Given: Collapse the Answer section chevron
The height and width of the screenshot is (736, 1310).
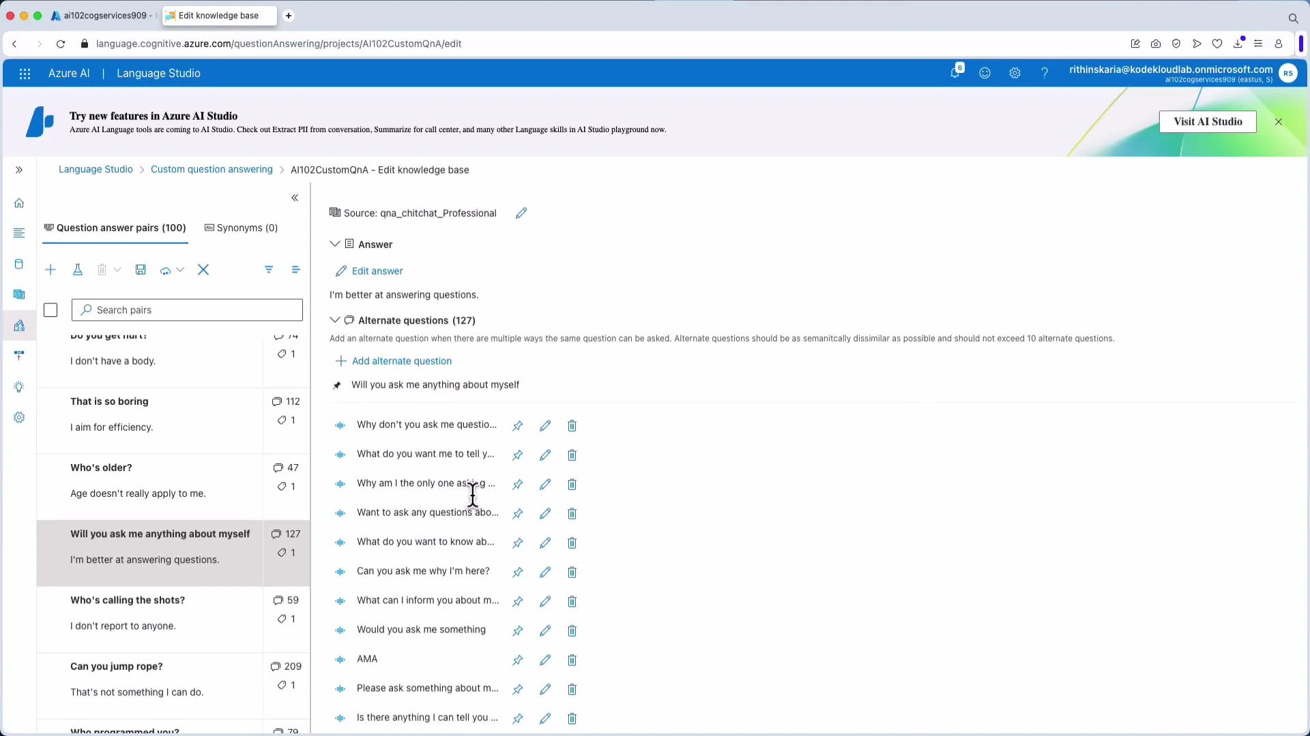Looking at the screenshot, I should (x=335, y=243).
